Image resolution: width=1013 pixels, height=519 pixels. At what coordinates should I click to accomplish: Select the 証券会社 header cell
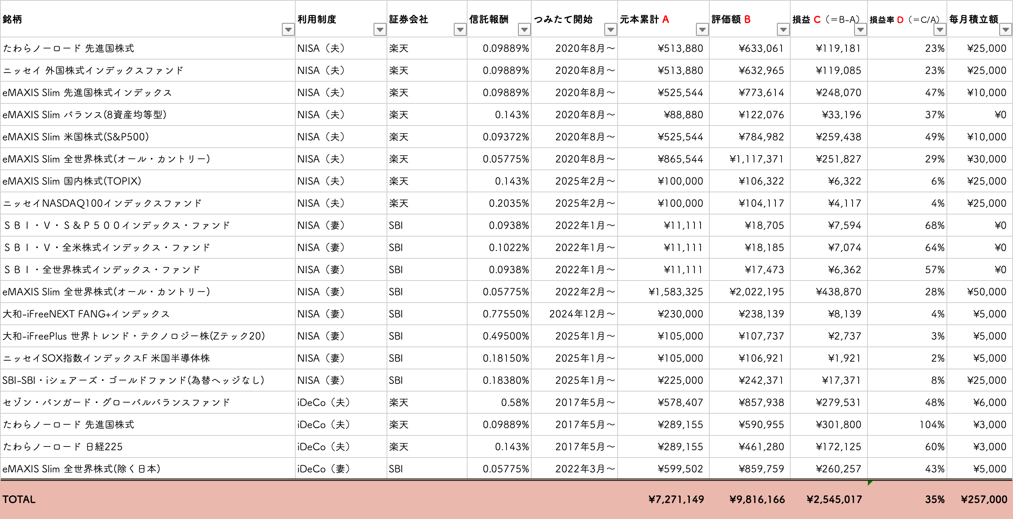click(x=427, y=19)
